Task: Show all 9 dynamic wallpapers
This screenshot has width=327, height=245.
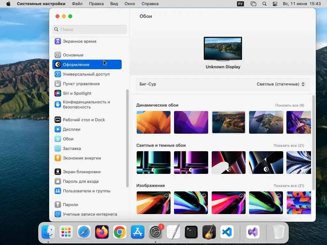Action: click(x=290, y=105)
